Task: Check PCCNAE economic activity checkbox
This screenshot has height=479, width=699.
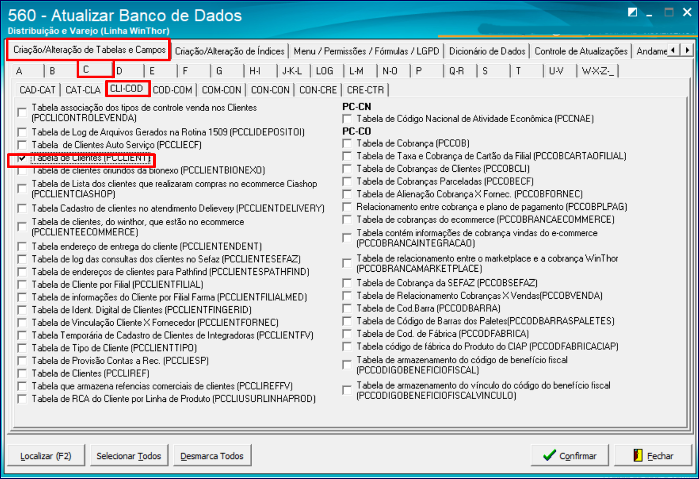Action: tap(347, 119)
